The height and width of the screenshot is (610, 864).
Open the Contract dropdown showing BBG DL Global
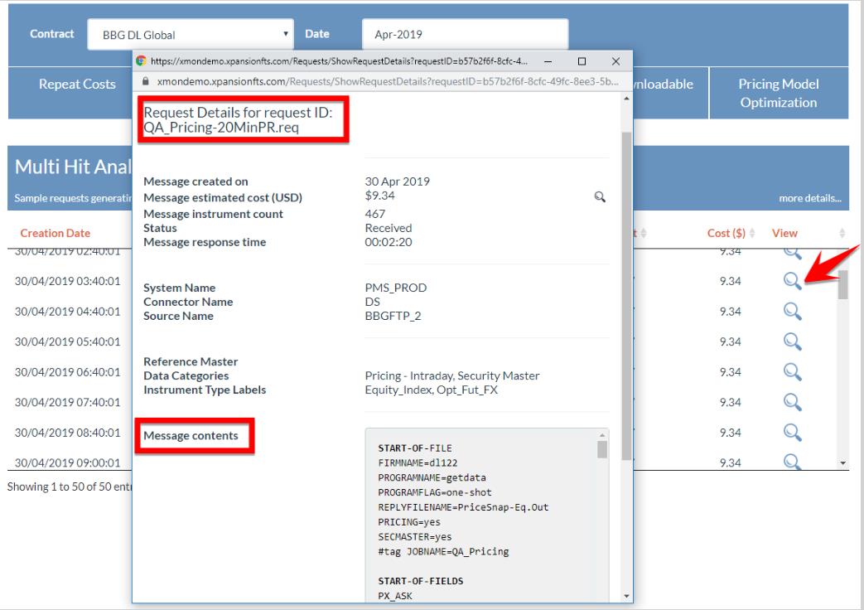(191, 35)
